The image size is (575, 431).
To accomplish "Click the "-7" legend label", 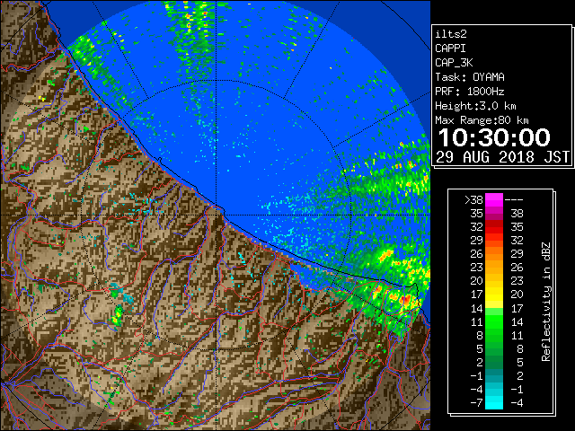I will [x=476, y=402].
